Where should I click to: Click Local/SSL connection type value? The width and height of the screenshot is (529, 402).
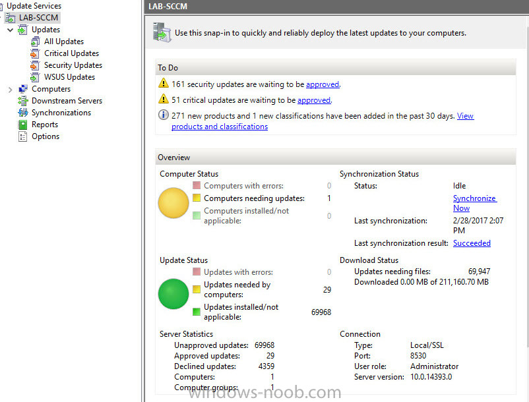tap(427, 345)
